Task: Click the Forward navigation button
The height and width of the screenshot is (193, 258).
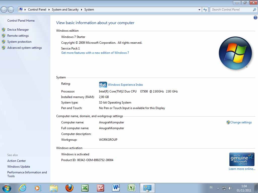Action: coord(11,10)
